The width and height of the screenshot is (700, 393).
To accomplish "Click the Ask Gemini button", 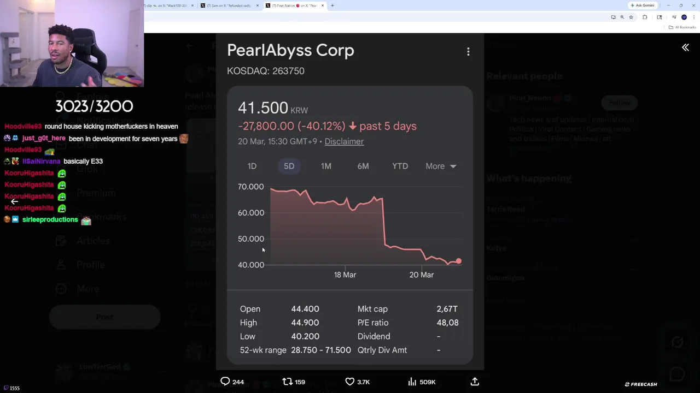I will point(643,5).
